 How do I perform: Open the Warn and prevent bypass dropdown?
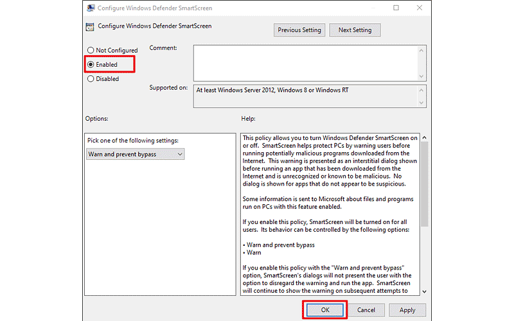(135, 154)
